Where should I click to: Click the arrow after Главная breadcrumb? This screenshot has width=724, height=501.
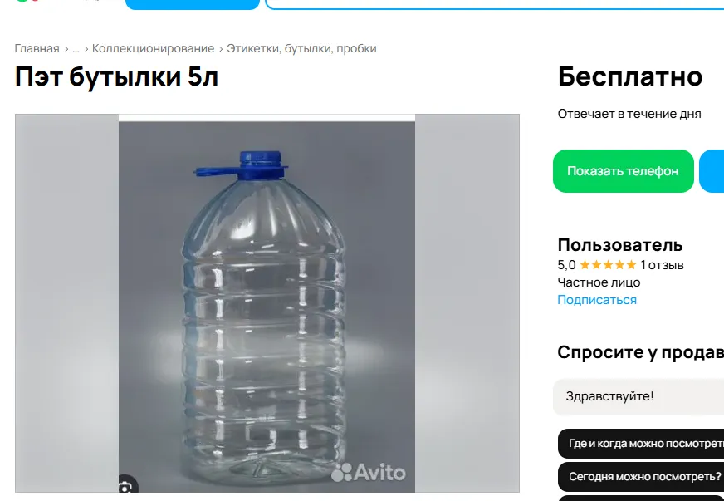(66, 49)
